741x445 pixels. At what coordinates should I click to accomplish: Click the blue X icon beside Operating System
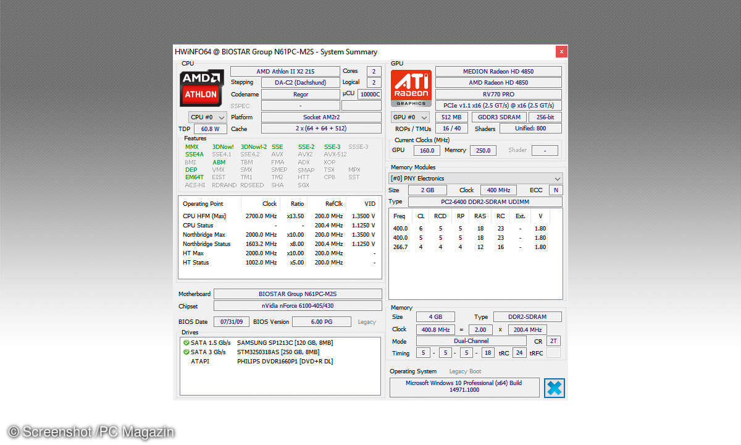[554, 388]
